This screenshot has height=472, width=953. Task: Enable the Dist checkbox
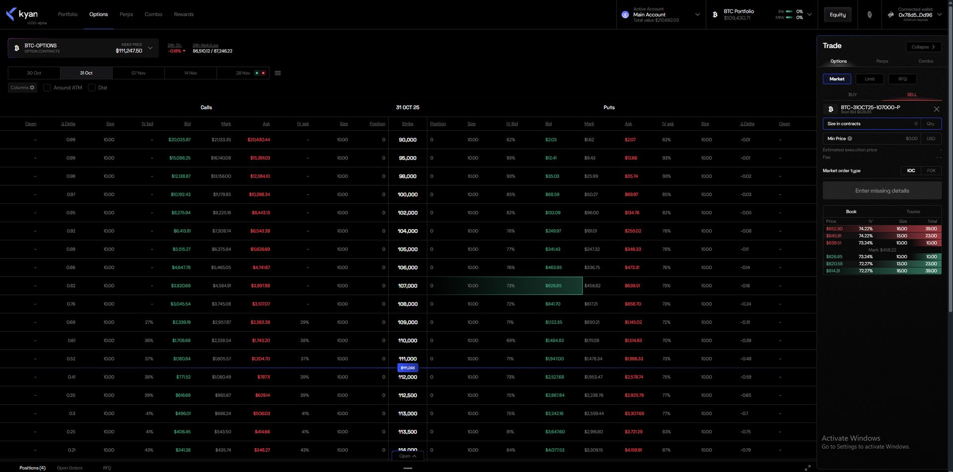tap(92, 88)
